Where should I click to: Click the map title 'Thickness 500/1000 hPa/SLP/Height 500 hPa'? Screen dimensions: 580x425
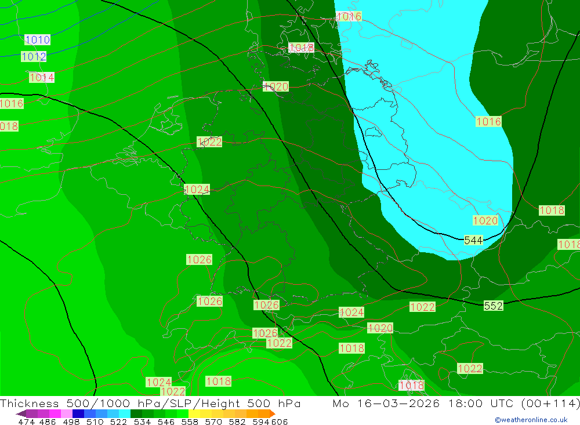pyautogui.click(x=150, y=403)
